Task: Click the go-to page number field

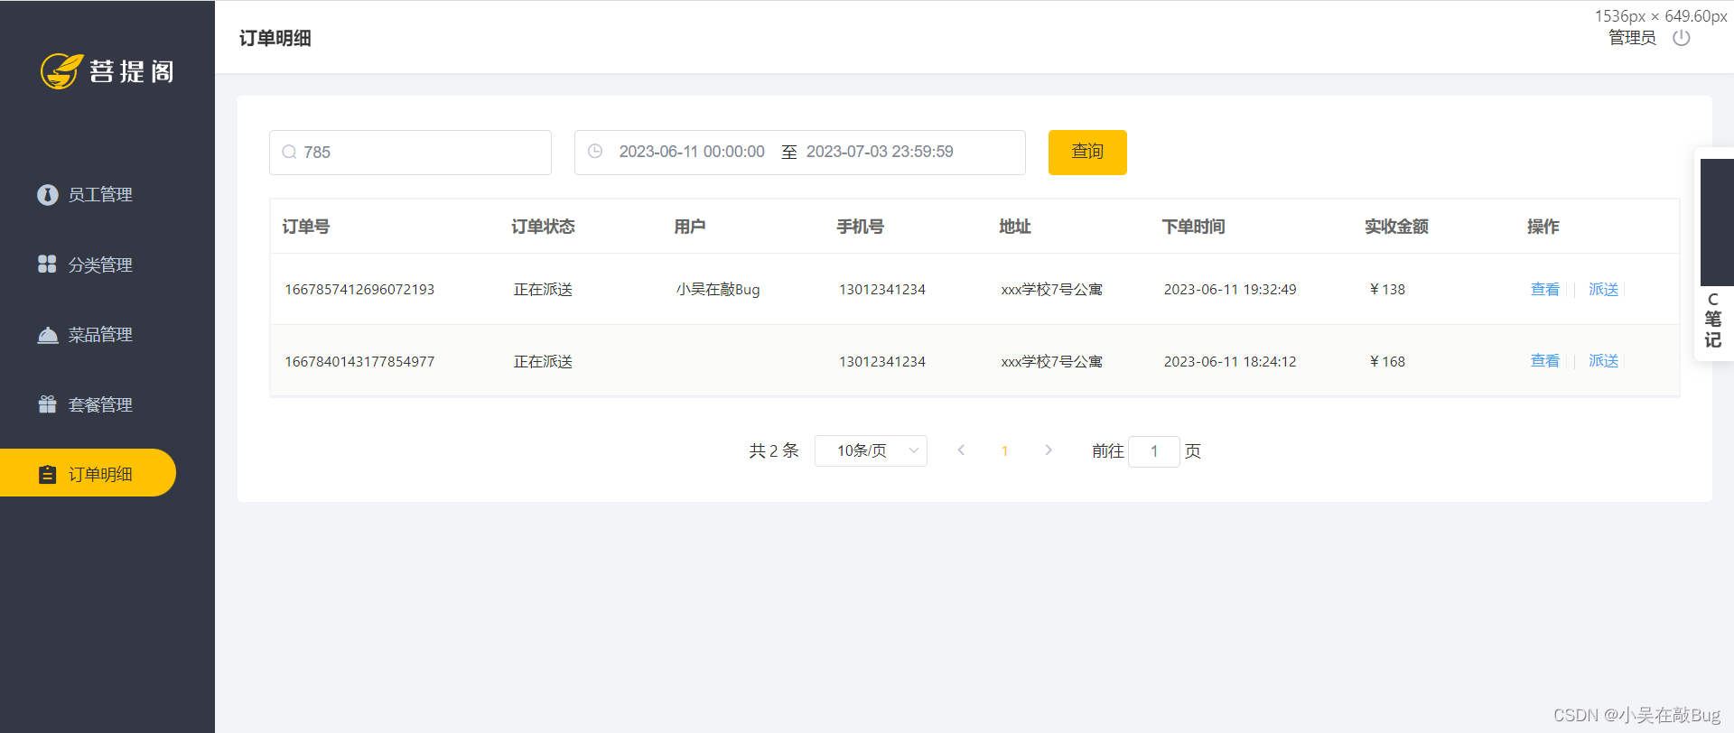Action: coord(1153,450)
